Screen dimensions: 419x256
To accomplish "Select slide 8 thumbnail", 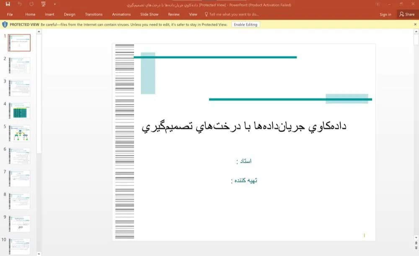I will pyautogui.click(x=19, y=201).
